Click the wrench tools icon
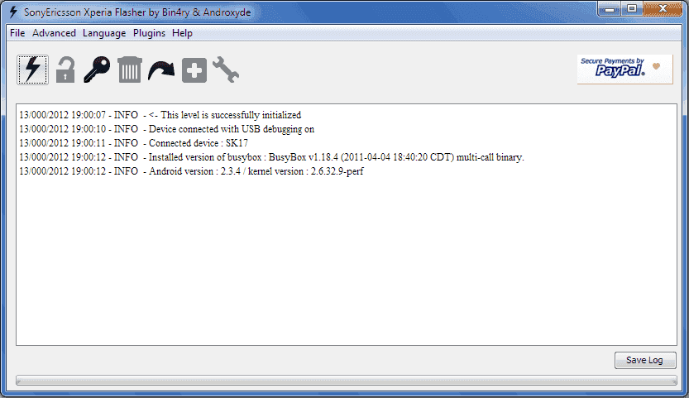689x398 pixels. tap(226, 70)
